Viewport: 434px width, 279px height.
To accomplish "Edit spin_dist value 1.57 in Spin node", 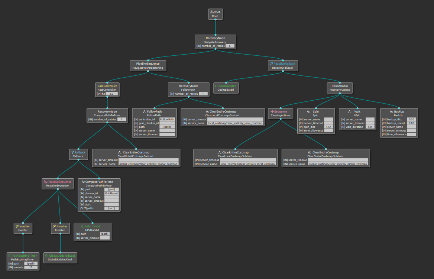I will tap(328, 127).
